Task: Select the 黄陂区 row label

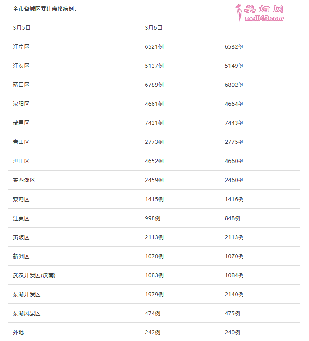Action: pyautogui.click(x=21, y=237)
